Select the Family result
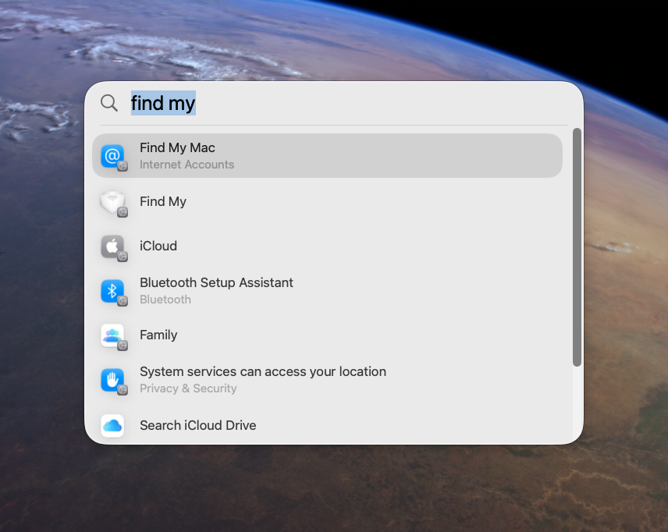668x532 pixels. (327, 335)
